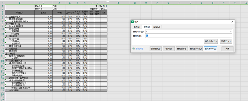Image resolution: width=248 pixels, height=101 pixels.
Task: Click the 索引号: X5-5 cell
Action: coord(101,6)
